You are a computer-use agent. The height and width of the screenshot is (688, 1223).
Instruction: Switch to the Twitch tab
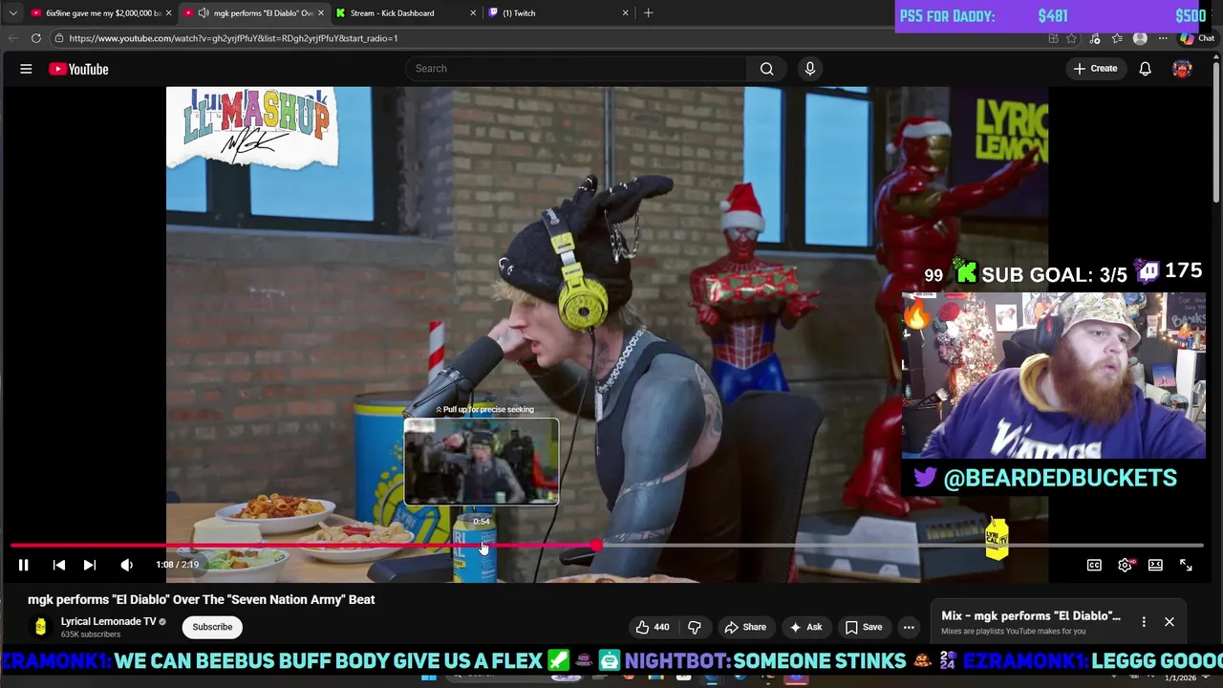[x=558, y=13]
